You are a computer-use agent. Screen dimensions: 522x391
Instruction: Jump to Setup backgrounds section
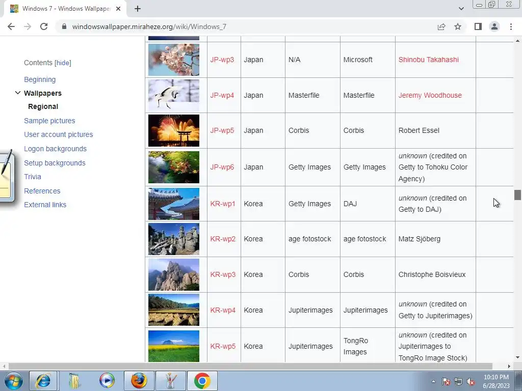pos(55,163)
